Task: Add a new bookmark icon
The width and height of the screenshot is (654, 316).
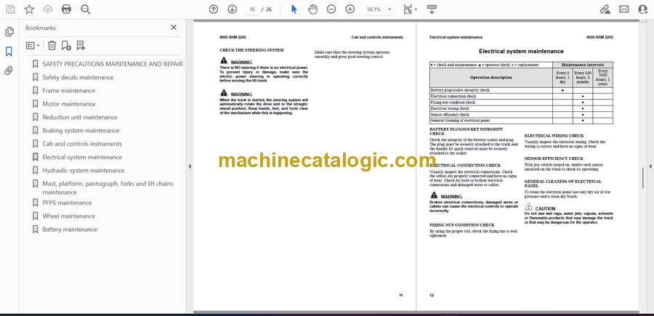Action: (x=66, y=46)
